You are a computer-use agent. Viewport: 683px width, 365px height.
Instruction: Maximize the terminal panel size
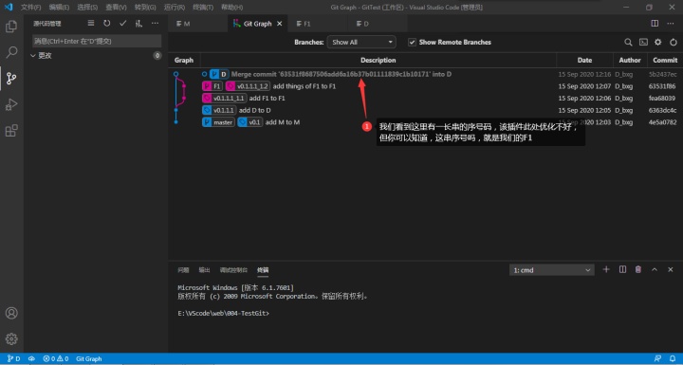click(x=655, y=269)
